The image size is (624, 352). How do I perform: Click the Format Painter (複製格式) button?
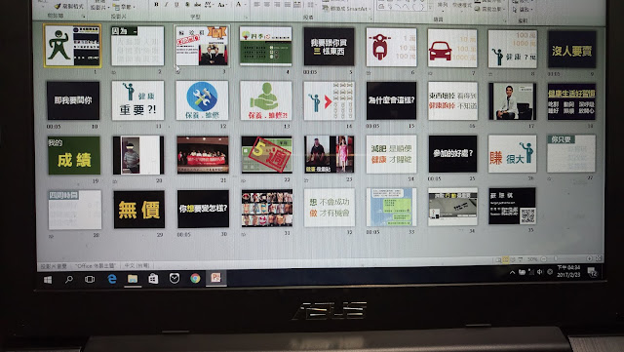coord(69,6)
